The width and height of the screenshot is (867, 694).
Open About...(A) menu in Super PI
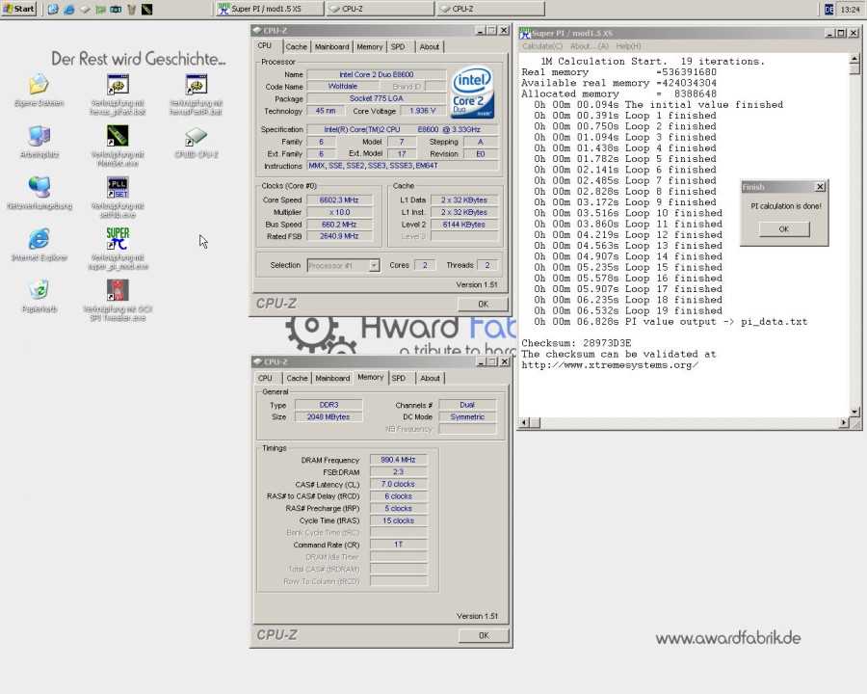click(589, 46)
